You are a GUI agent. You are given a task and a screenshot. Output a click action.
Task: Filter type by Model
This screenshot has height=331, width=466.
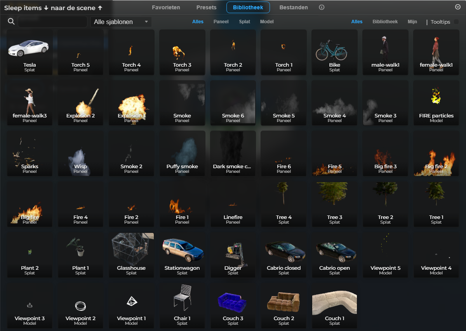click(x=267, y=22)
